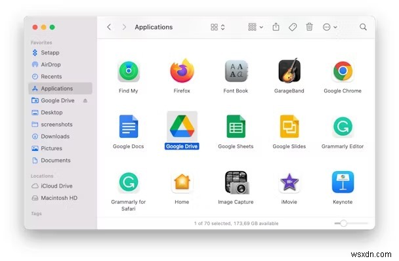
Task: Open iCloud Drive in the sidebar
Action: 60,186
